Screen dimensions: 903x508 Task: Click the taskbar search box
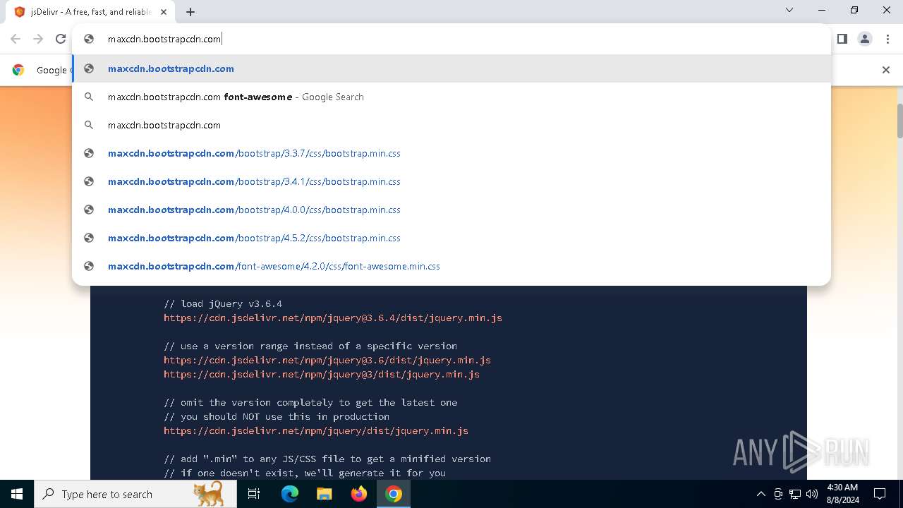pos(135,494)
